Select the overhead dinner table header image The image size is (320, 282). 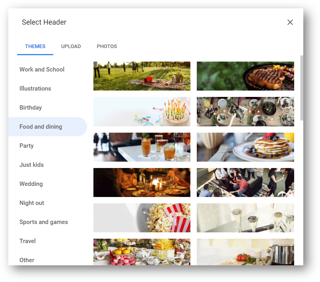[x=245, y=112]
